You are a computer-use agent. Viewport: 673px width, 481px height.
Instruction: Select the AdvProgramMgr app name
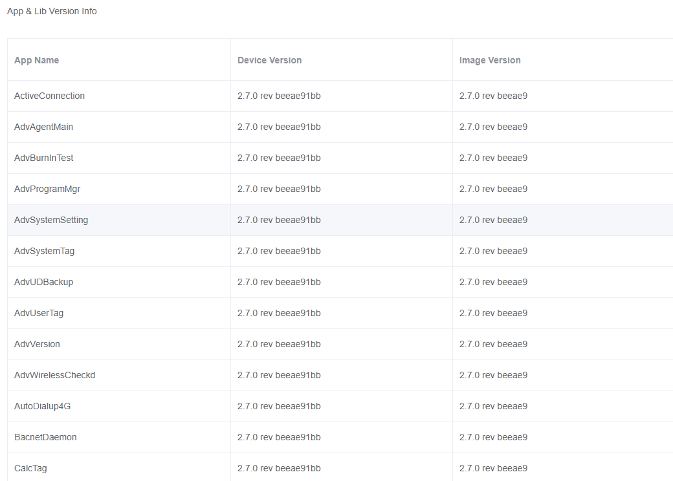(x=47, y=189)
